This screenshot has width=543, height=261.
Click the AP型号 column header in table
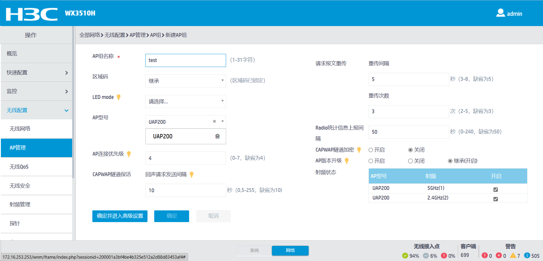pos(379,176)
